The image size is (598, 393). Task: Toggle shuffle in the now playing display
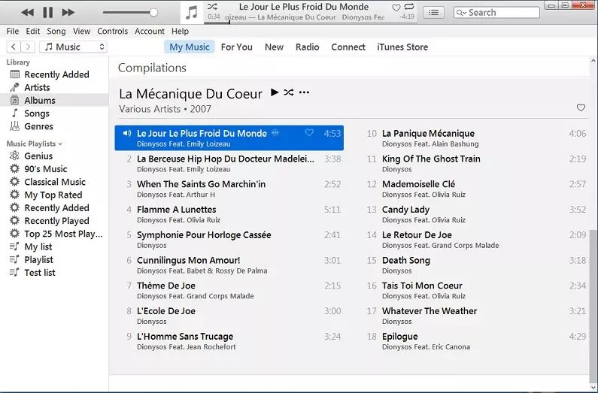coord(212,7)
